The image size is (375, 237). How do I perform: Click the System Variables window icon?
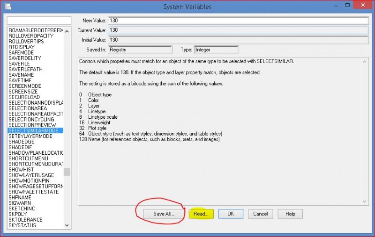[x=7, y=7]
